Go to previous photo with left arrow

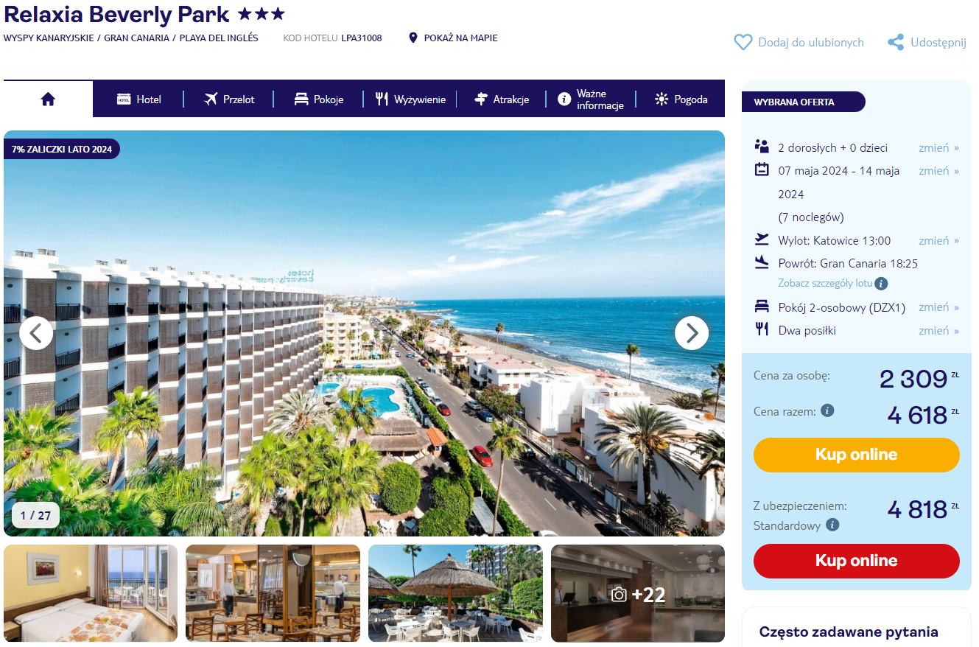click(36, 333)
